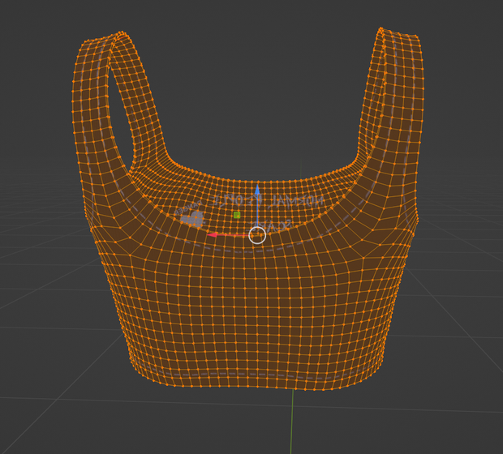Select the green plane-constraint gizmo square

(x=237, y=215)
